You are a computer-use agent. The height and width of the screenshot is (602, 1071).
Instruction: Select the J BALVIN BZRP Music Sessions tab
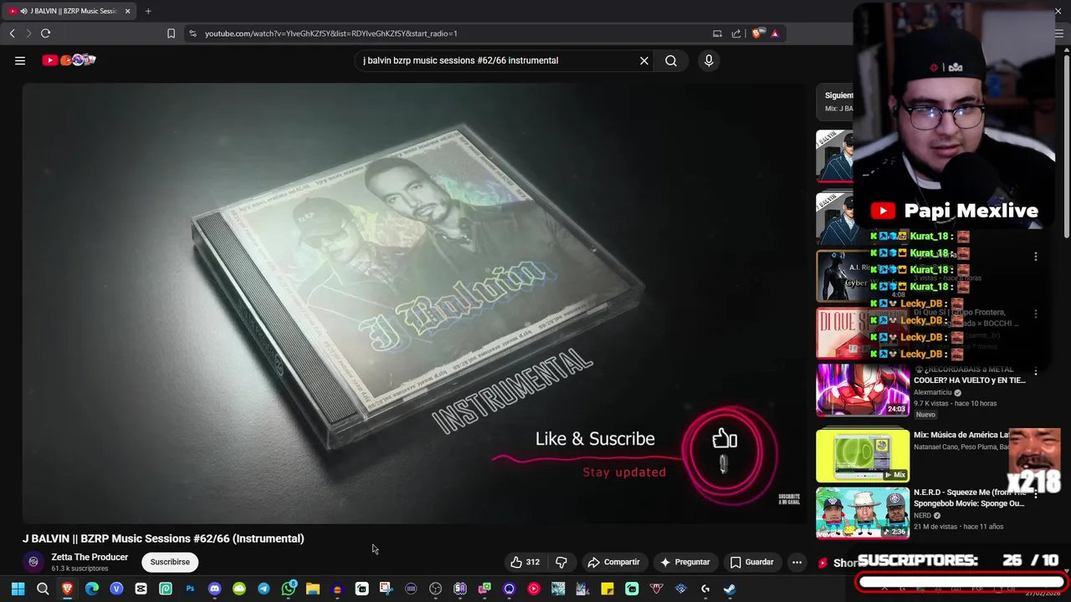coord(69,11)
